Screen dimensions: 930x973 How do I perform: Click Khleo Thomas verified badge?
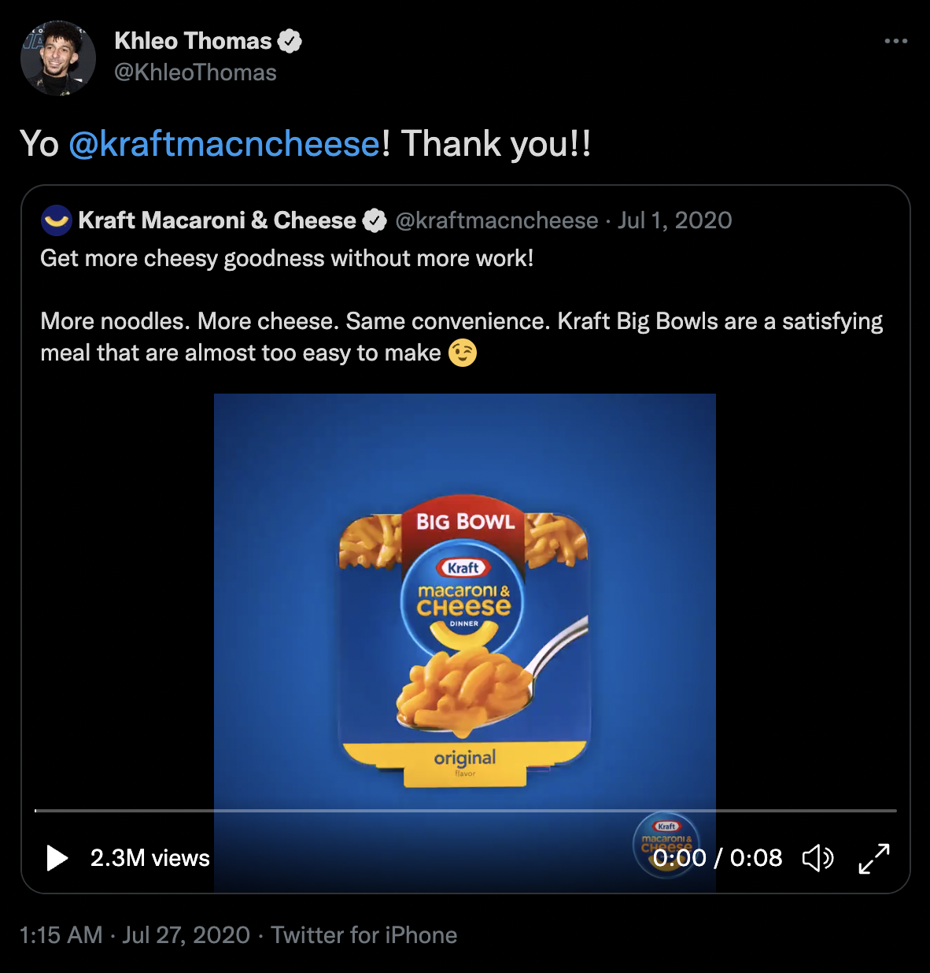pyautogui.click(x=290, y=41)
